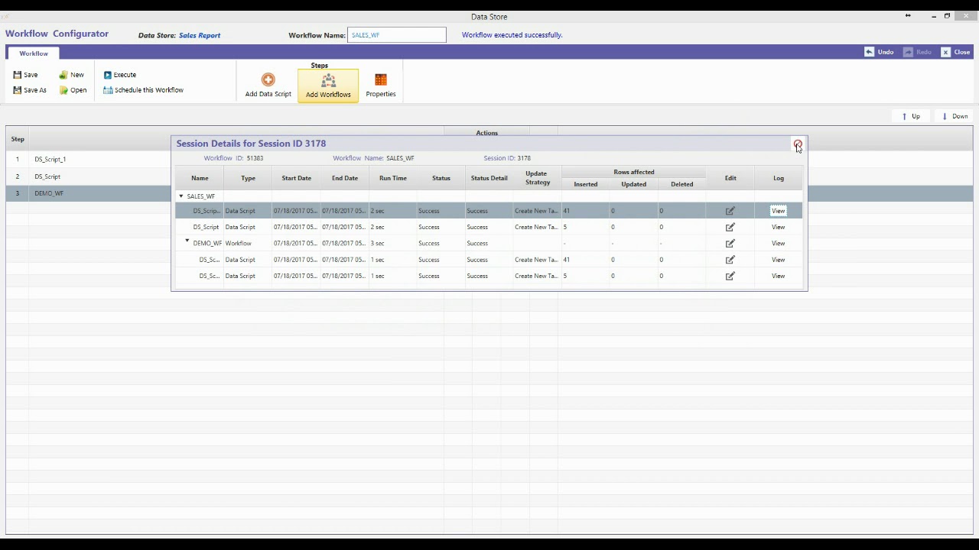View log for first DS_Sc... under DEMO_WF
979x550 pixels.
click(778, 260)
